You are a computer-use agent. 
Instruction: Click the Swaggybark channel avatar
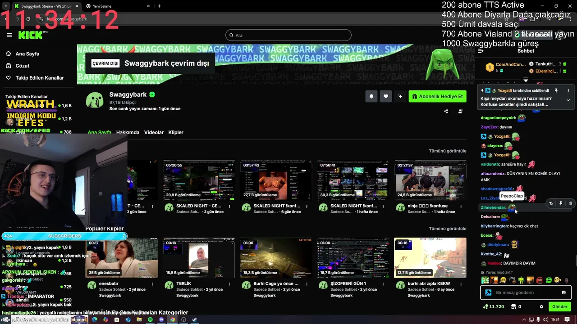pos(95,100)
